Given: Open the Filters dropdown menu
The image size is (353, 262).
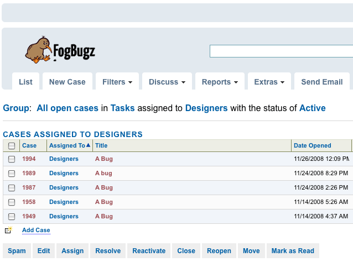Looking at the screenshot, I should pyautogui.click(x=117, y=82).
